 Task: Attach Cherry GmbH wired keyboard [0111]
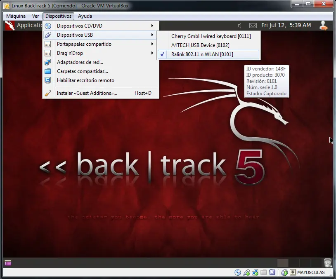(x=208, y=36)
